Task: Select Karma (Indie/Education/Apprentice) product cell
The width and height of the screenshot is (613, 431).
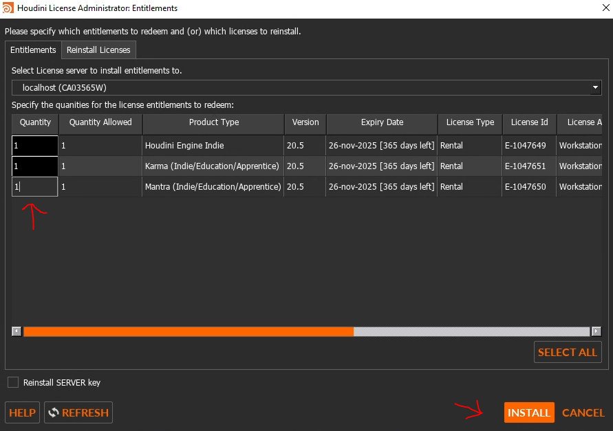Action: coord(213,166)
